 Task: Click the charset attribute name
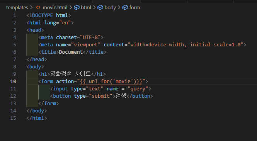click(66, 37)
